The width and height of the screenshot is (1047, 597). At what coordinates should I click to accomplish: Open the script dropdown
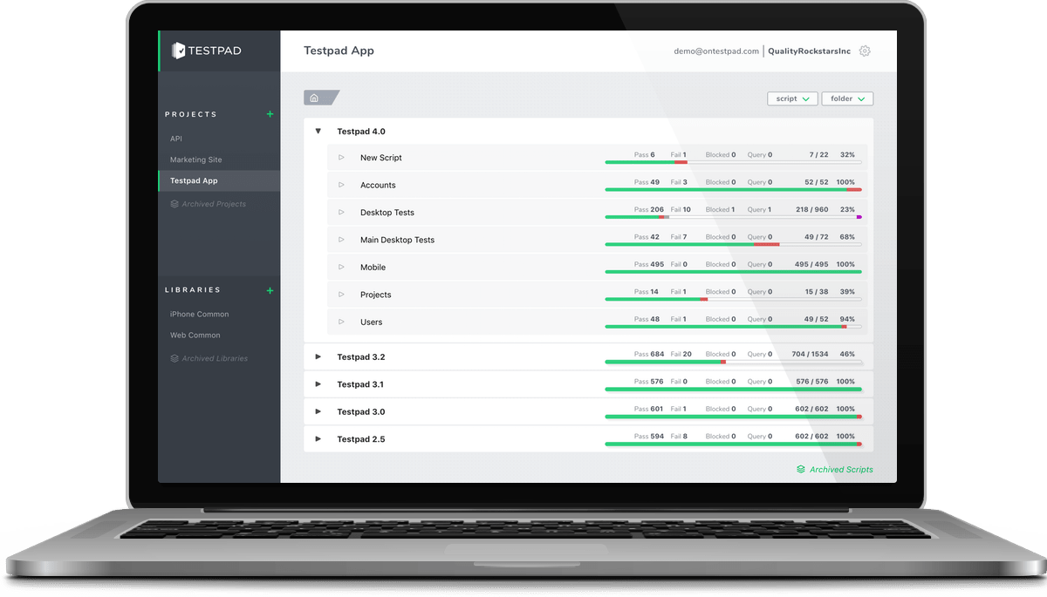click(792, 98)
